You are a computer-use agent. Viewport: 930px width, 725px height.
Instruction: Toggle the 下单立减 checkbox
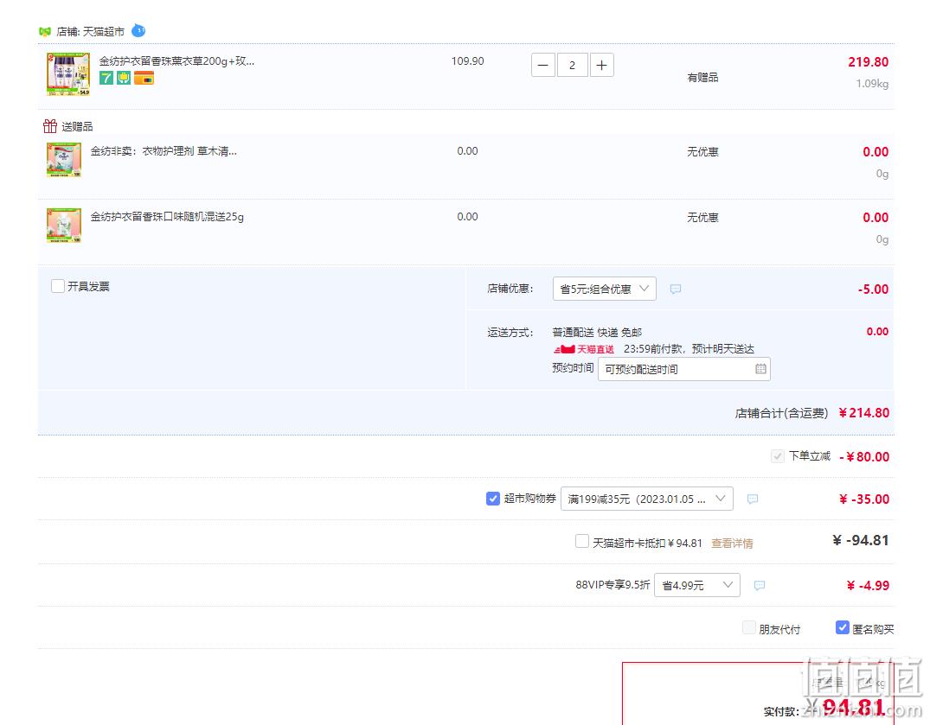click(x=778, y=456)
